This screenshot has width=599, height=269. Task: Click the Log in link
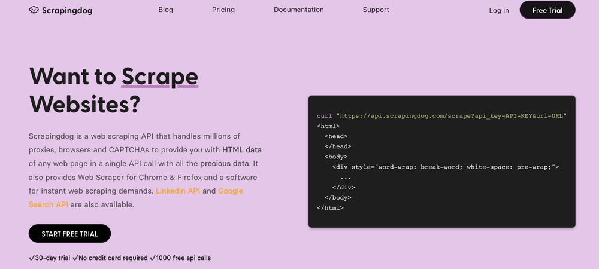click(x=499, y=10)
